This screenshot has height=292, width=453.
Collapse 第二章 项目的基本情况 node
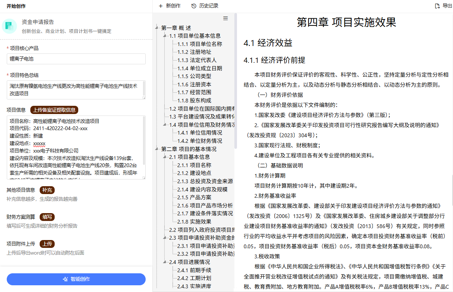pyautogui.click(x=157, y=149)
